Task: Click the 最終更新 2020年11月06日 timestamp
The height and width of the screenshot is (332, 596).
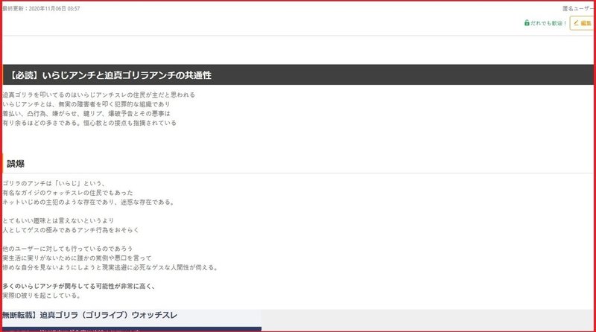Action: coord(41,8)
